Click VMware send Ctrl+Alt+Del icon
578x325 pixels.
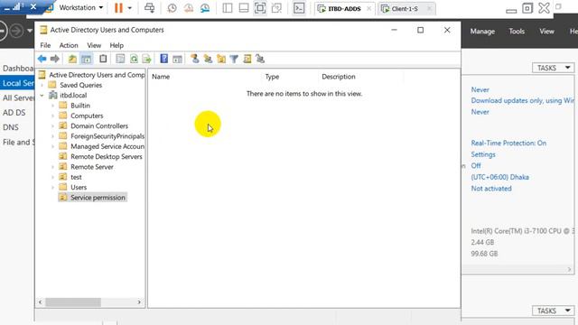(x=150, y=8)
